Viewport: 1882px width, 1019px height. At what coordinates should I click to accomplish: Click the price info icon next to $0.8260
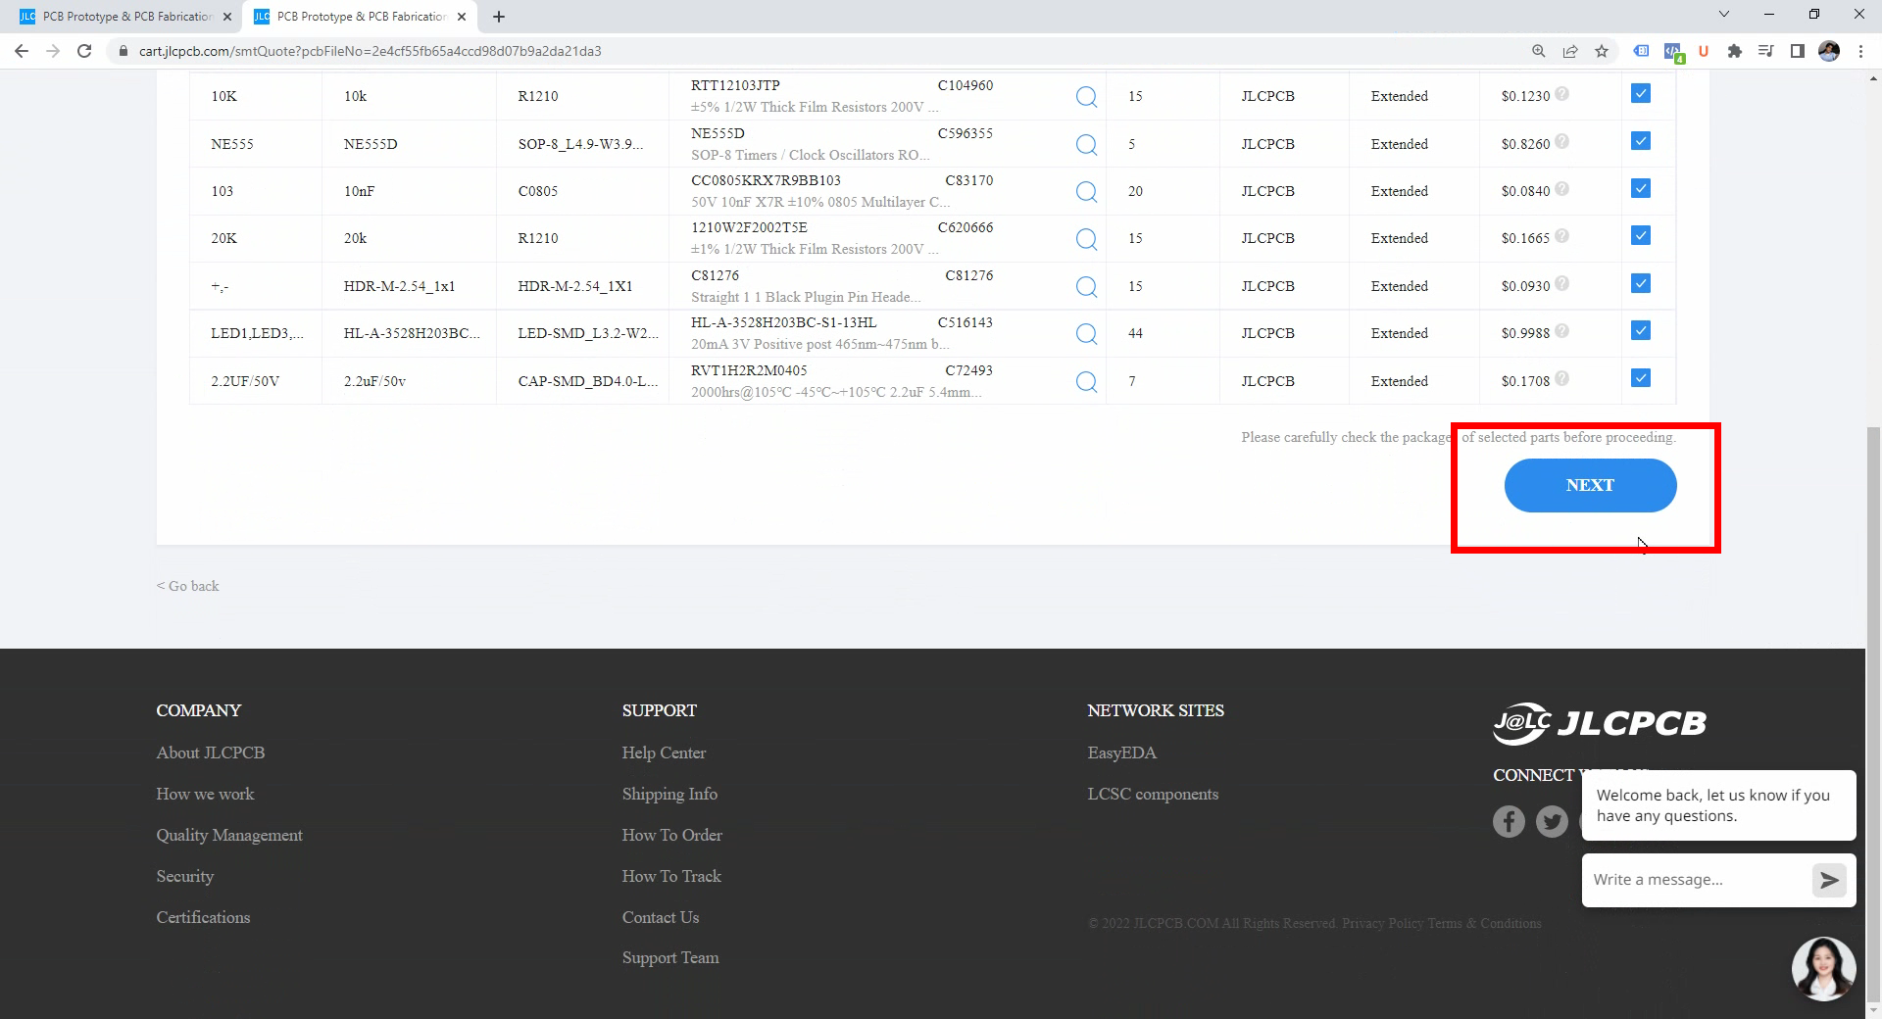[1561, 141]
